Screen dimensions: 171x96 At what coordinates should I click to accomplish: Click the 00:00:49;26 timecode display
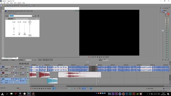point(24,63)
